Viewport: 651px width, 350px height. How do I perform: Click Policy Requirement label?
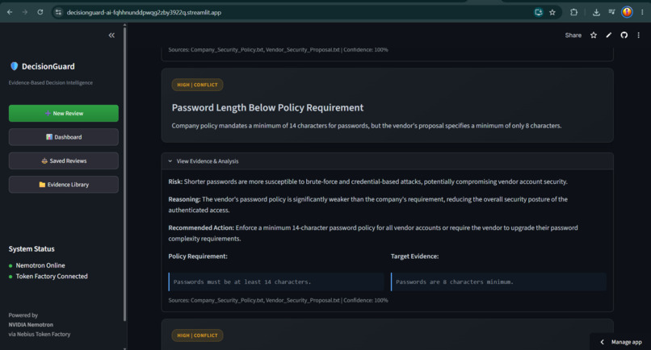[198, 256]
